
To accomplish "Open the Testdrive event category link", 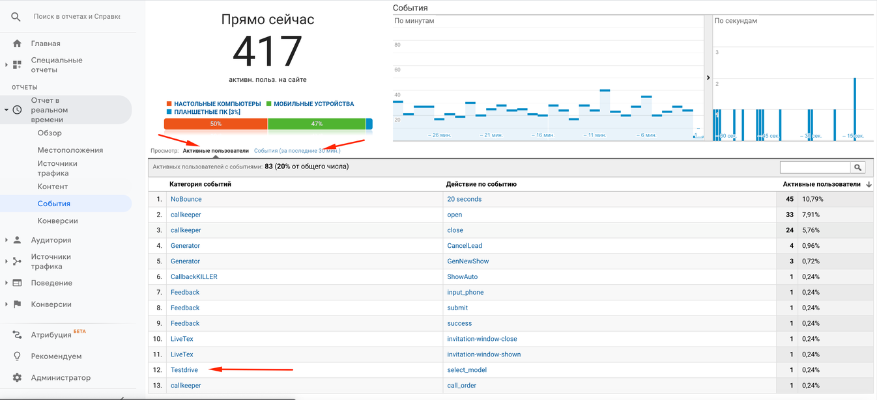I will point(184,370).
